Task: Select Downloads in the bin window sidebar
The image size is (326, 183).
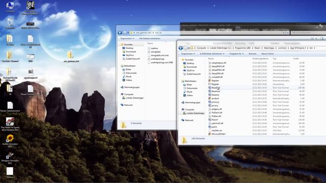Action: [192, 67]
